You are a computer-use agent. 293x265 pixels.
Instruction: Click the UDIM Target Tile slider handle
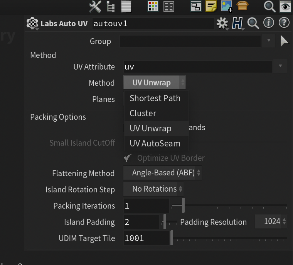tap(172, 238)
